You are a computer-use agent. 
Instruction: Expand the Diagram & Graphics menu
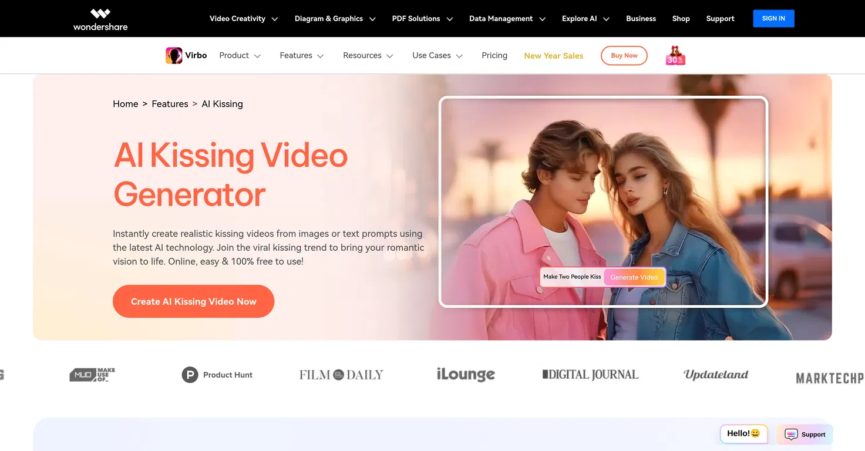[335, 19]
